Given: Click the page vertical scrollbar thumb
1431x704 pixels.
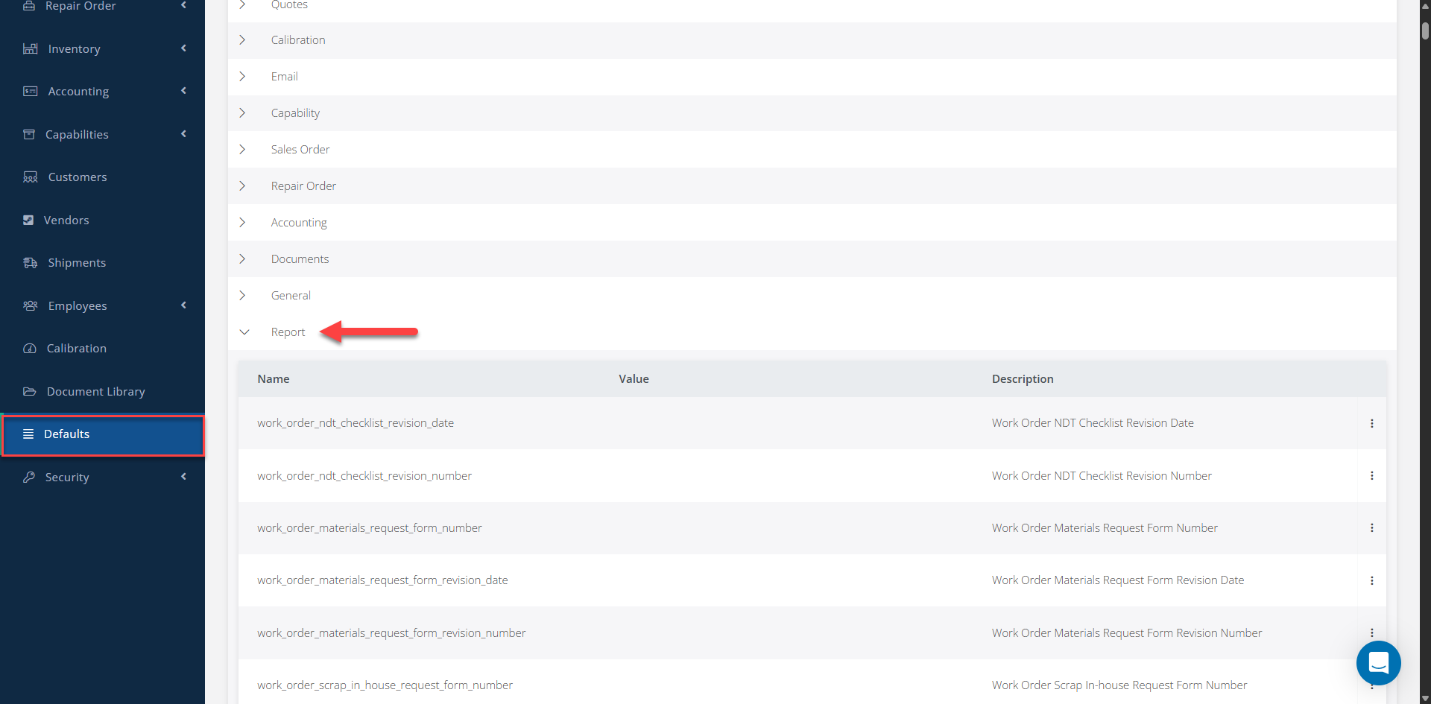Looking at the screenshot, I should coord(1425,30).
